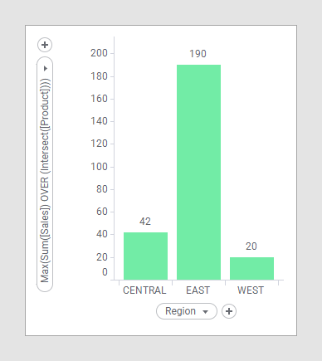
Task: Select the EAST bar
Action: click(198, 173)
